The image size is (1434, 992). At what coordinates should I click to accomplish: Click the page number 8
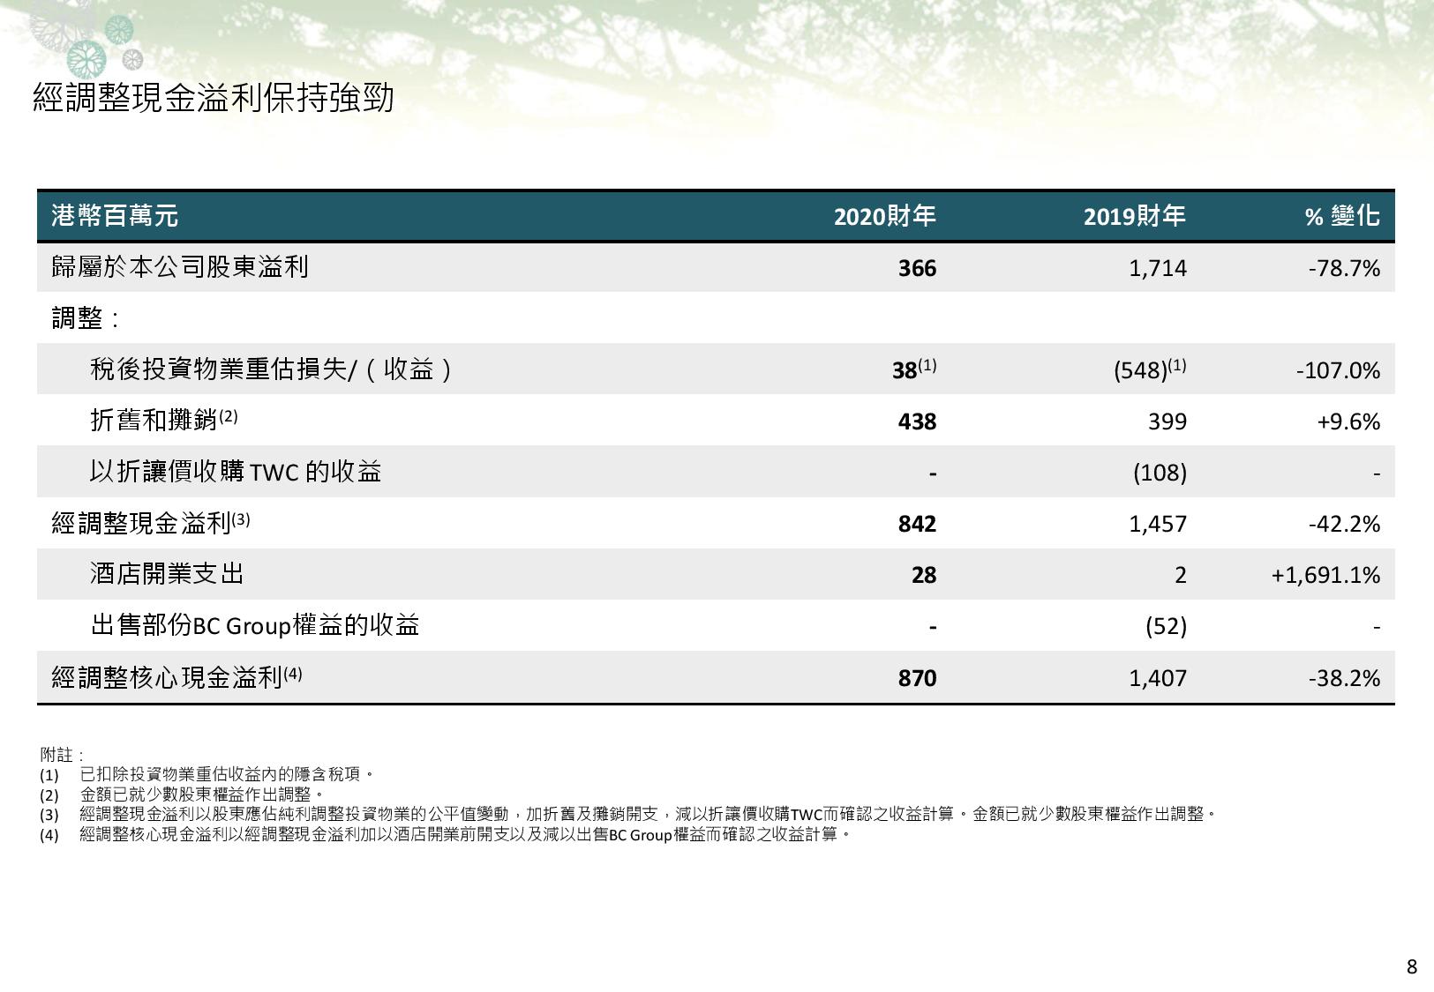1411,966
